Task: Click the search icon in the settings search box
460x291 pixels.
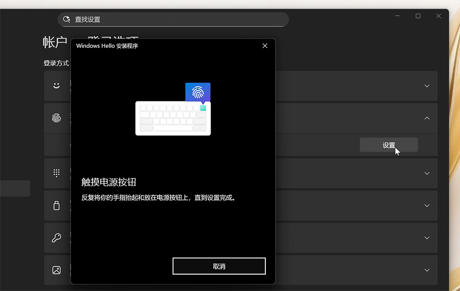Action: click(67, 19)
